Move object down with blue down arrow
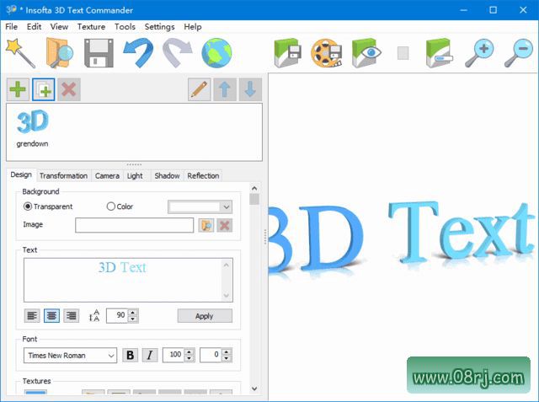539x402 pixels. [x=250, y=89]
